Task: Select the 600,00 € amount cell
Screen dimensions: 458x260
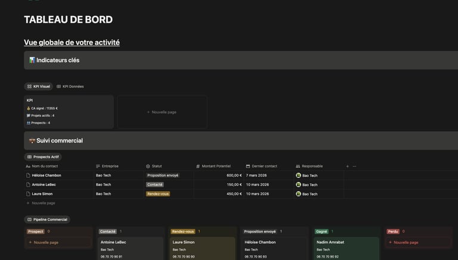Action: point(218,175)
